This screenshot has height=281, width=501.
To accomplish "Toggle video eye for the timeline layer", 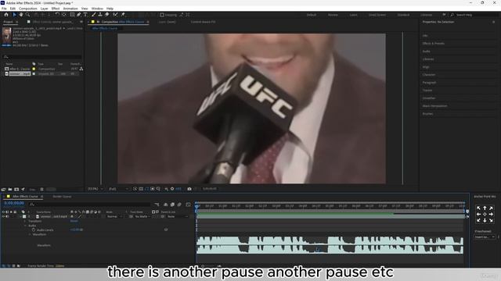I will [3, 217].
